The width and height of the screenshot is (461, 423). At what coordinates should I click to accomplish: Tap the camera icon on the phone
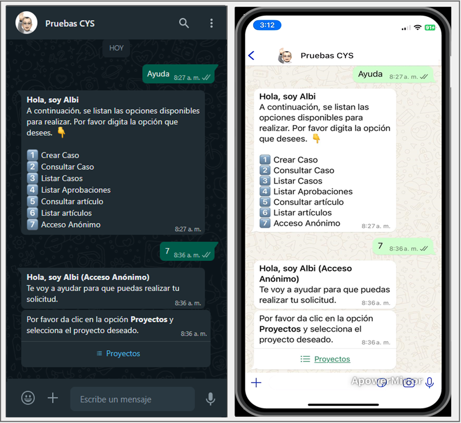pyautogui.click(x=409, y=382)
